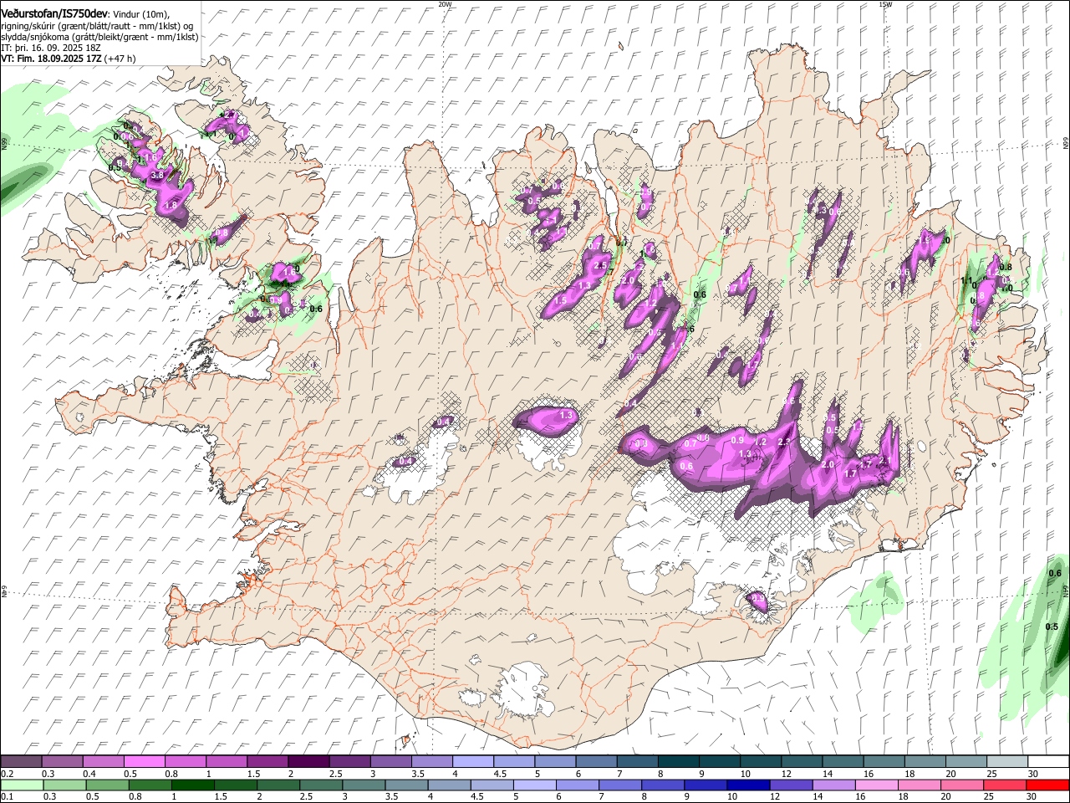The height and width of the screenshot is (803, 1070).
Task: Click the '(+47 h)' forecast offset text
Action: [x=120, y=59]
